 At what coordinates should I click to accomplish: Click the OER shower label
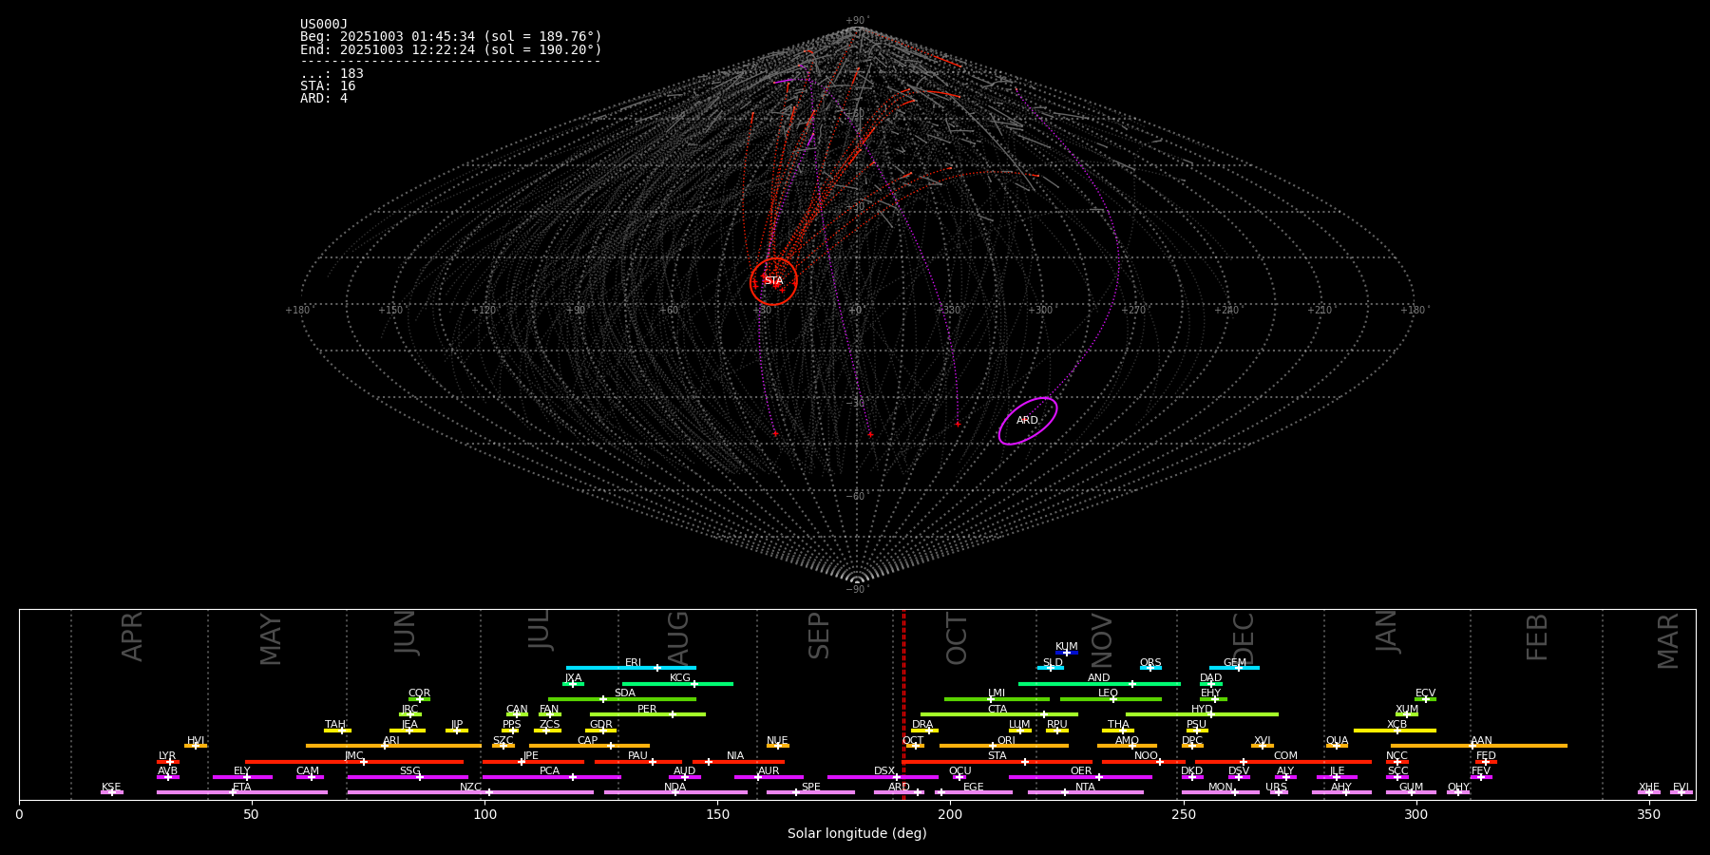(1081, 771)
